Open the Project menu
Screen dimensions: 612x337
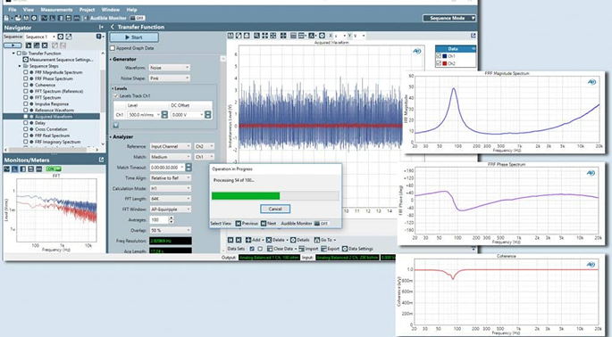tap(87, 9)
